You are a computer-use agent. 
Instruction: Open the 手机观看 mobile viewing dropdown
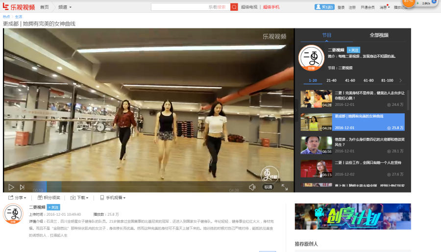click(x=113, y=198)
